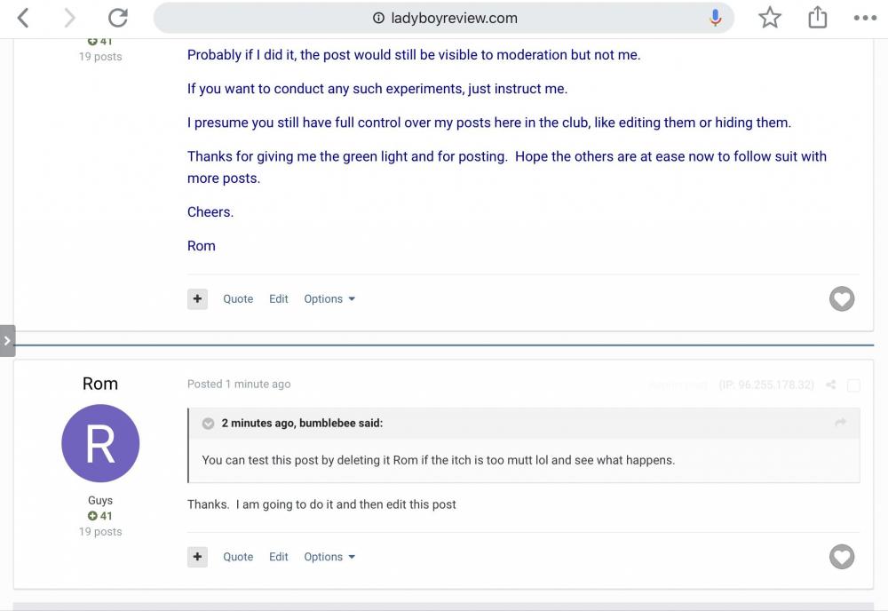This screenshot has width=888, height=611.
Task: Like the upper post with the heart icon
Action: [x=842, y=299]
